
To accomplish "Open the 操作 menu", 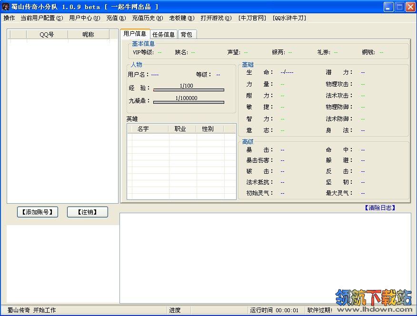I will (x=9, y=18).
